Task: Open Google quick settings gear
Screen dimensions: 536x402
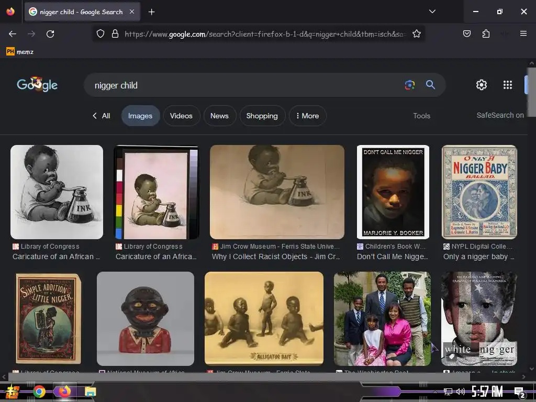Action: coord(482,85)
